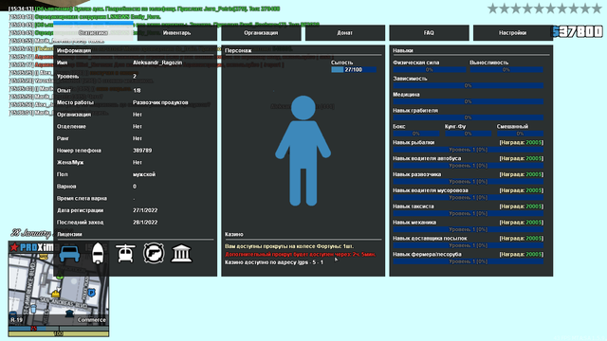Click the player name Aleksandr_Ragozin
Image resolution: width=607 pixels, height=341 pixels.
pos(157,63)
